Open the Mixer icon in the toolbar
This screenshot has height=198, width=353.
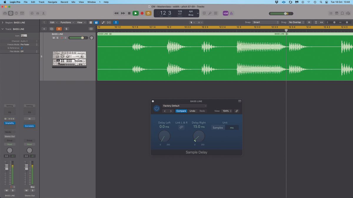coord(38,13)
